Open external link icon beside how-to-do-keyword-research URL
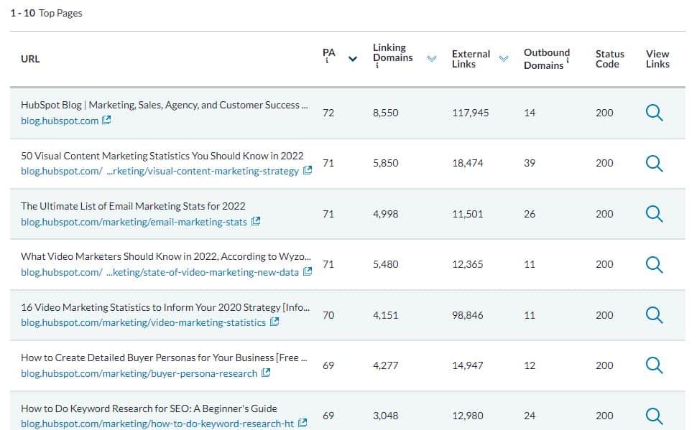The width and height of the screenshot is (697, 430). tap(303, 423)
